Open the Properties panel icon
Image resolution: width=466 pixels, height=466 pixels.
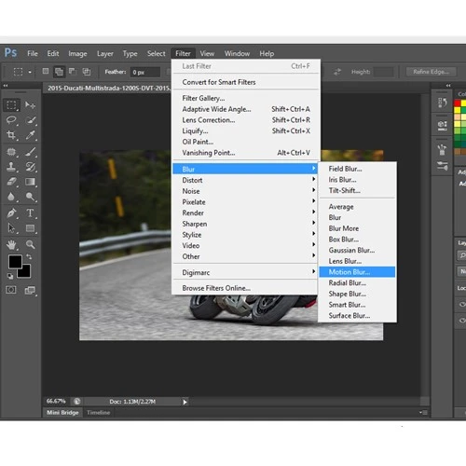(442, 126)
